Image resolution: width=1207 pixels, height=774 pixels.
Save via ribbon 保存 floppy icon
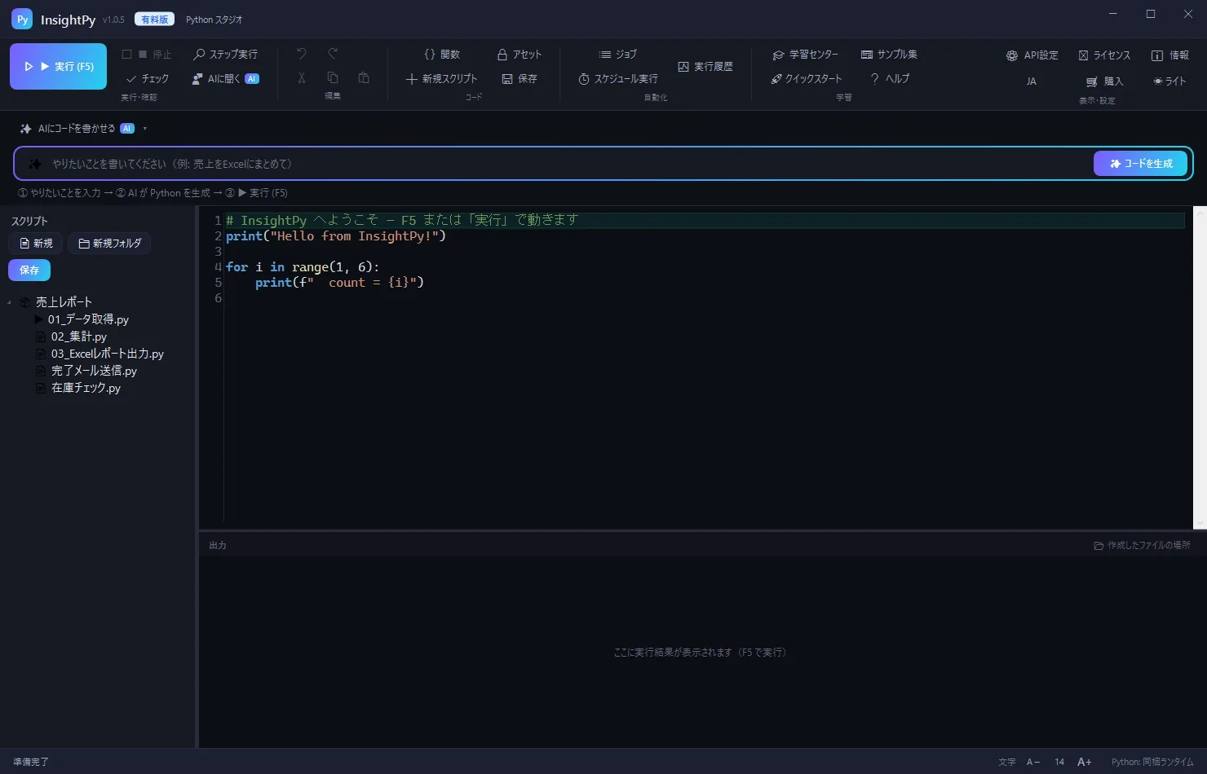519,79
